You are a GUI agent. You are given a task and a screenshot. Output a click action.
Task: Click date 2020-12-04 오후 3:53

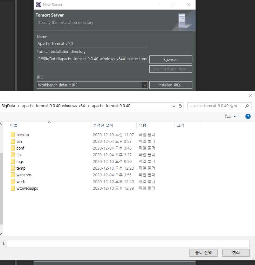(x=112, y=142)
